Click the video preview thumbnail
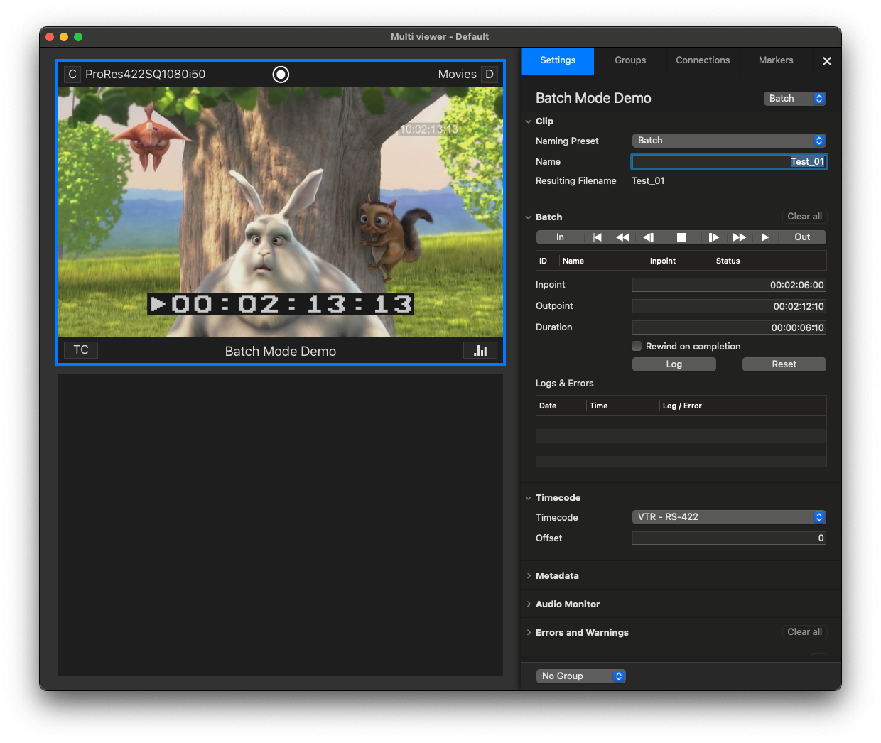This screenshot has height=743, width=881. pos(281,212)
